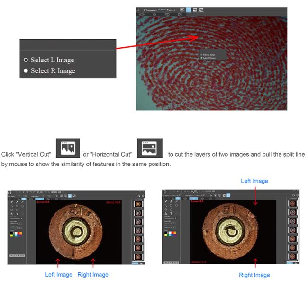
Task: Select the Text tool in the left bullet screenshot
Action: tap(18, 214)
